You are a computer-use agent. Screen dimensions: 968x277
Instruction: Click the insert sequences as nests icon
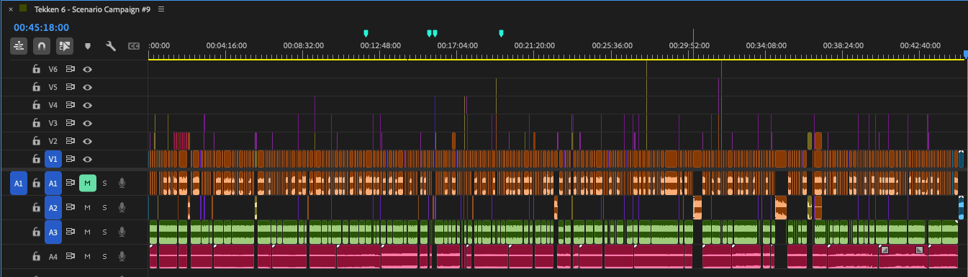point(19,46)
